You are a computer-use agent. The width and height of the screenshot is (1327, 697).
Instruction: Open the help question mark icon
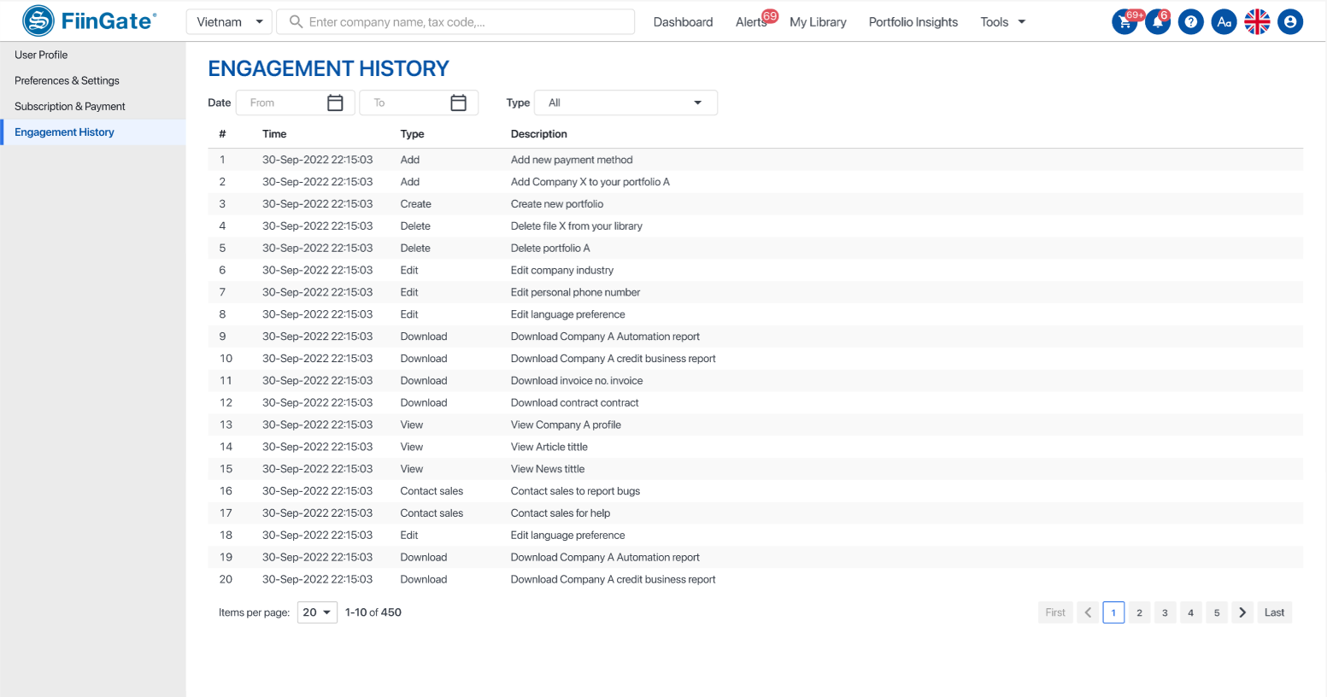1190,22
